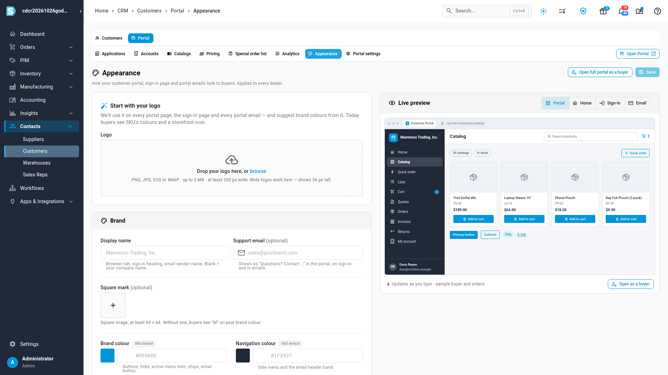
Task: Add Laptop Sleeve 16" to cart
Action: tap(524, 219)
